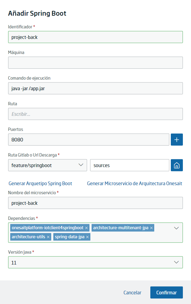Focus the Identificador input field
191x304 pixels.
click(95, 37)
